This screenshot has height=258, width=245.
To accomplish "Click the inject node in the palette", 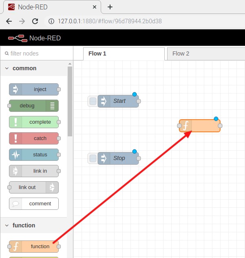I will (34, 89).
